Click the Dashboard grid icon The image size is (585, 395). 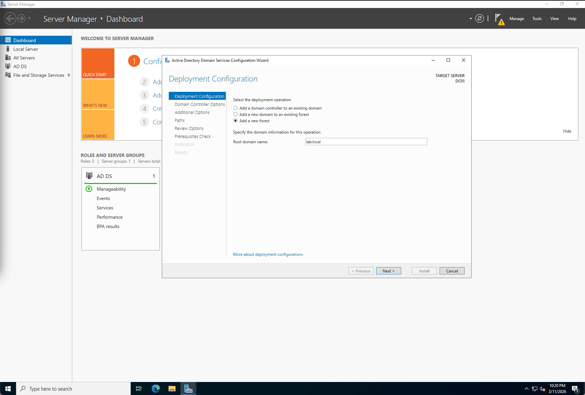(8, 40)
